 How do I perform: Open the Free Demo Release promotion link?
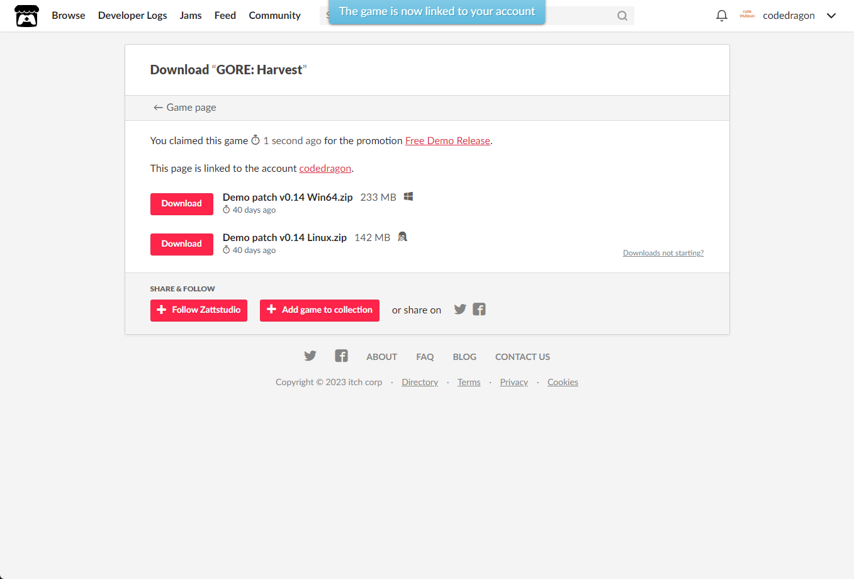(x=447, y=141)
